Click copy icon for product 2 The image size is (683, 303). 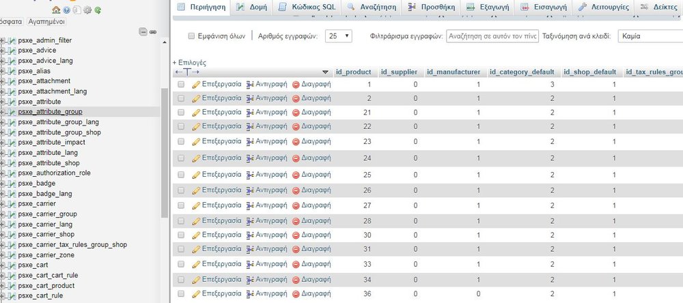coord(250,98)
